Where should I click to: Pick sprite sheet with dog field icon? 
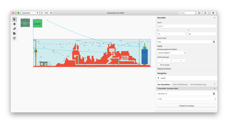pyautogui.click(x=214, y=42)
